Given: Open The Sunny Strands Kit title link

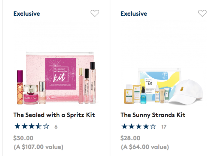Looking at the screenshot, I should click(x=153, y=115).
